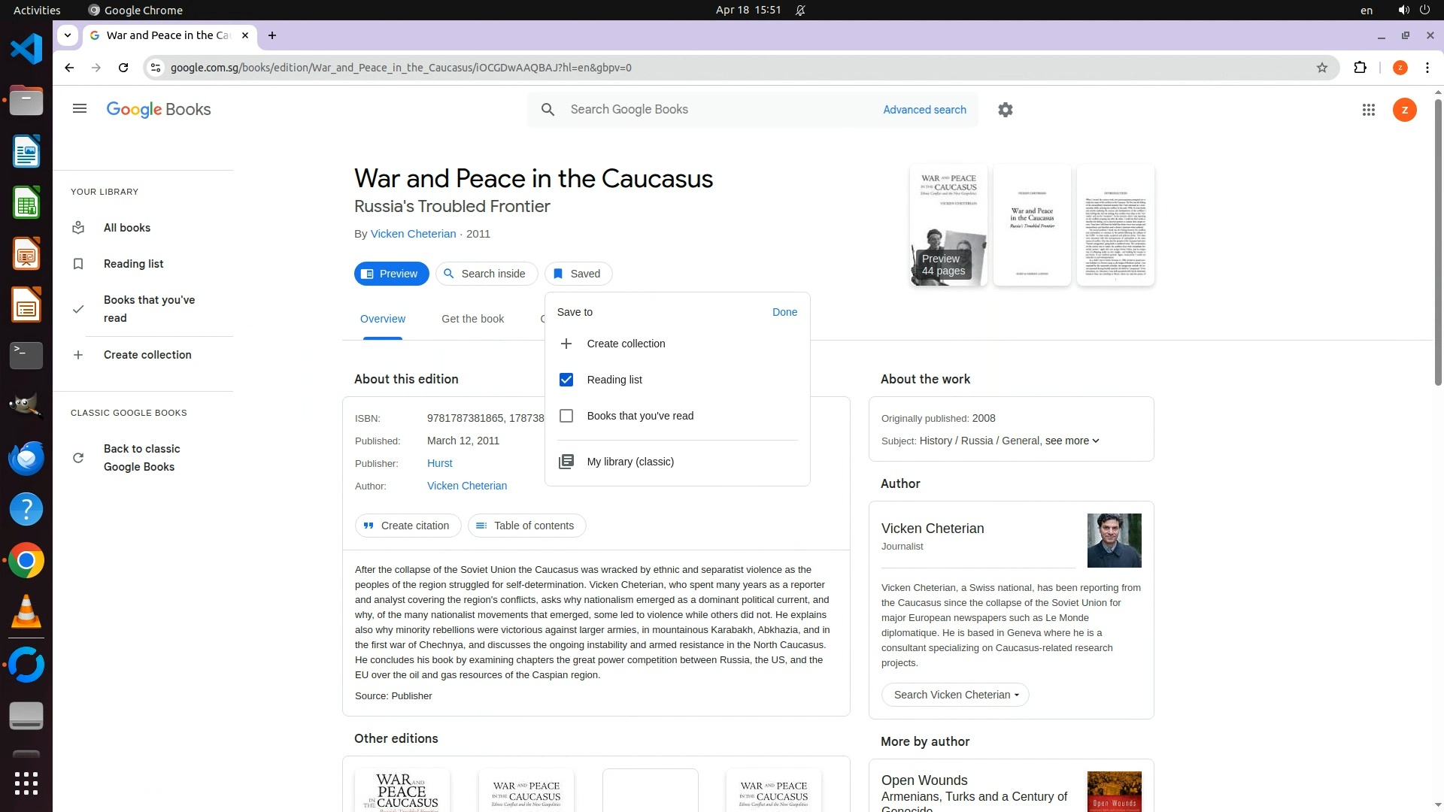This screenshot has height=812, width=1444.
Task: Bookmark this page with star icon
Action: [1322, 68]
